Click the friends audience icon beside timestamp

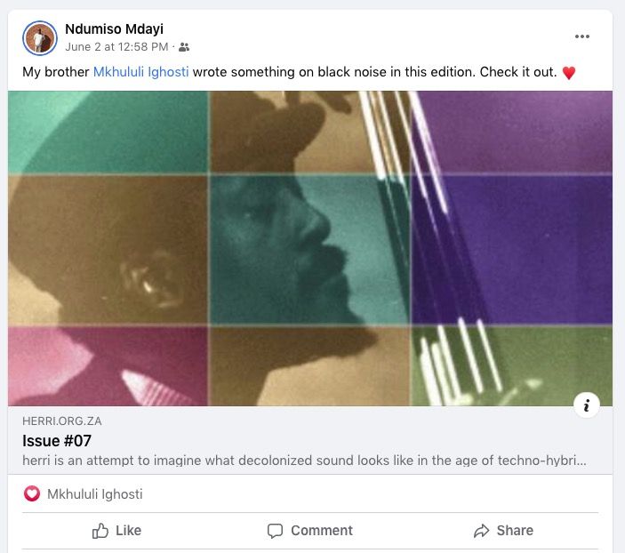click(184, 47)
